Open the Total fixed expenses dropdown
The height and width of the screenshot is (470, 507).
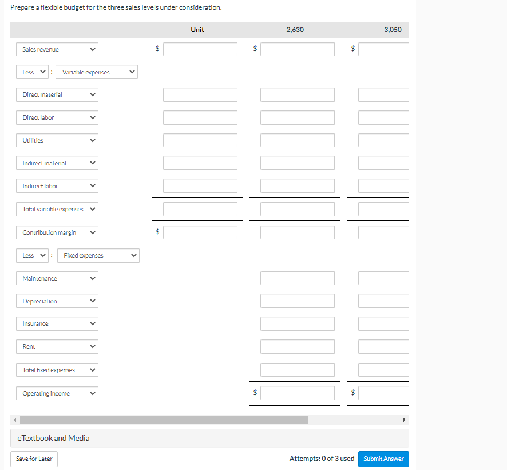click(57, 370)
